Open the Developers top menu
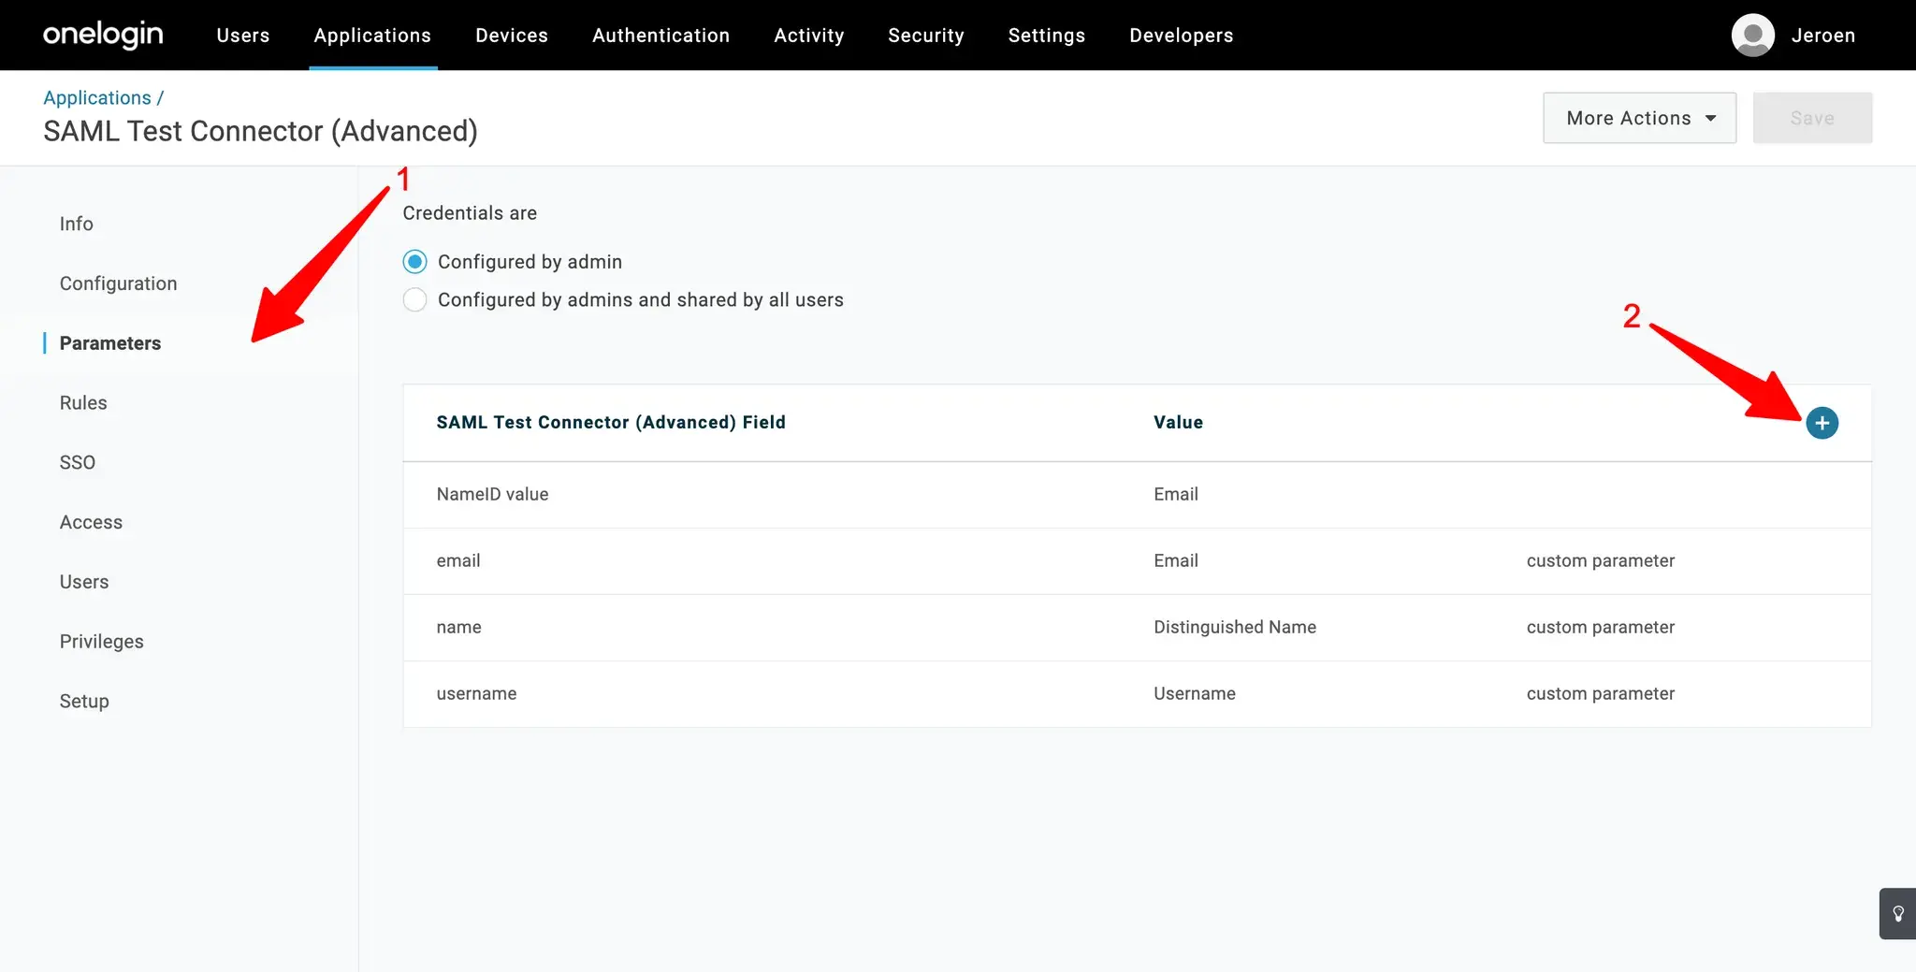This screenshot has width=1916, height=972. click(1182, 36)
